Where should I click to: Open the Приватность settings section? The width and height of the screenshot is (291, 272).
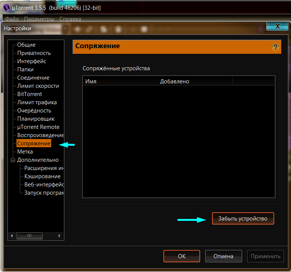pyautogui.click(x=34, y=53)
